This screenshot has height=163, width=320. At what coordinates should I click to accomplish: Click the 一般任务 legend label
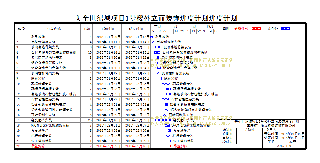[271, 28]
